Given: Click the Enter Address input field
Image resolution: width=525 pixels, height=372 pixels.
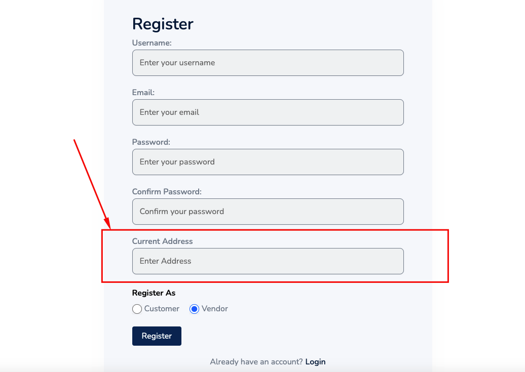Looking at the screenshot, I should pyautogui.click(x=268, y=261).
